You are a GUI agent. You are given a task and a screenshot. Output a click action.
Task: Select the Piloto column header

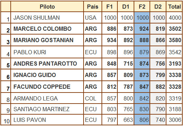pyautogui.click(x=47, y=7)
